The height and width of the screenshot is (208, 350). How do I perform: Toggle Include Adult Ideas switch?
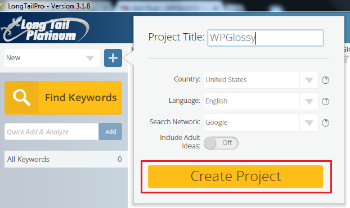pyautogui.click(x=221, y=143)
